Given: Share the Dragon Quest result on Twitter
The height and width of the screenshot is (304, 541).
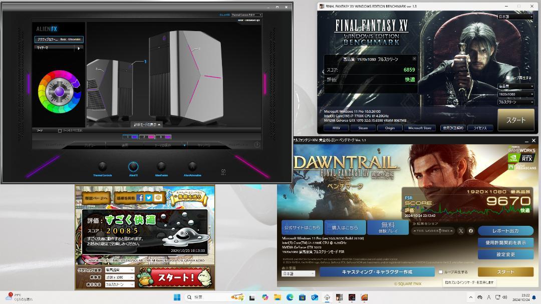Looking at the screenshot, I should (149, 198).
